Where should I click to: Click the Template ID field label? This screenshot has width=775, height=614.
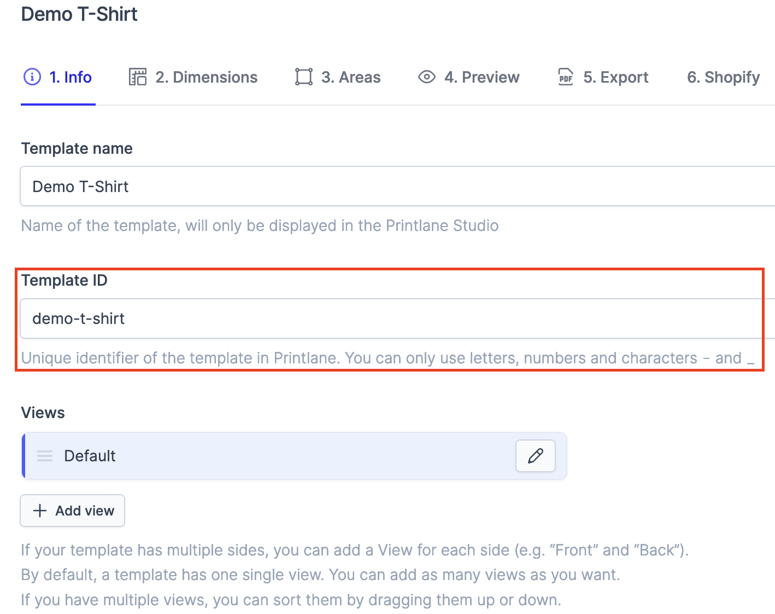click(x=64, y=280)
